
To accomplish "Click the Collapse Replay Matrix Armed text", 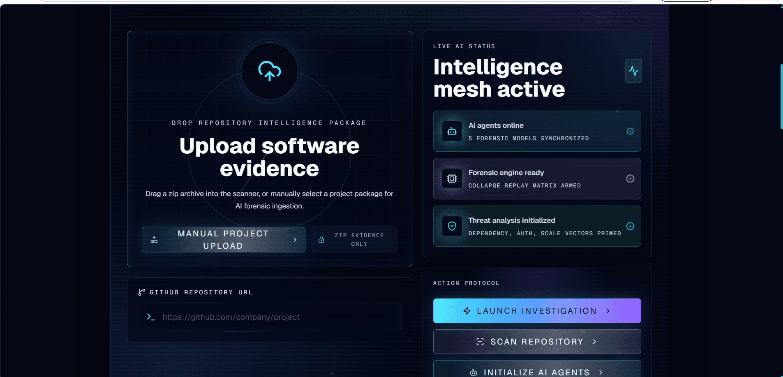I will point(524,186).
